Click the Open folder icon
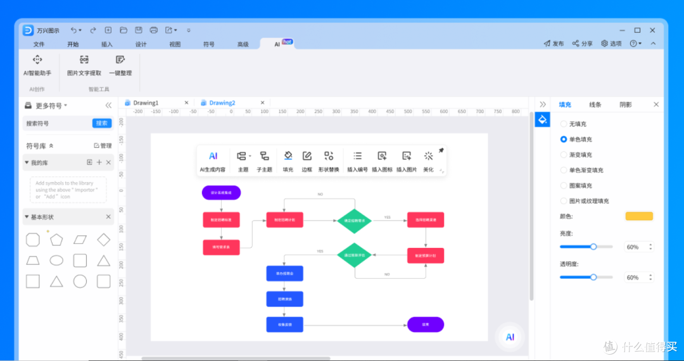Viewport: 684px width, 361px height. (x=123, y=30)
